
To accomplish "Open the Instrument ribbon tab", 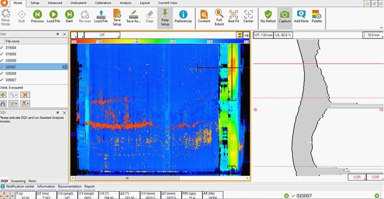I will (x=78, y=3).
